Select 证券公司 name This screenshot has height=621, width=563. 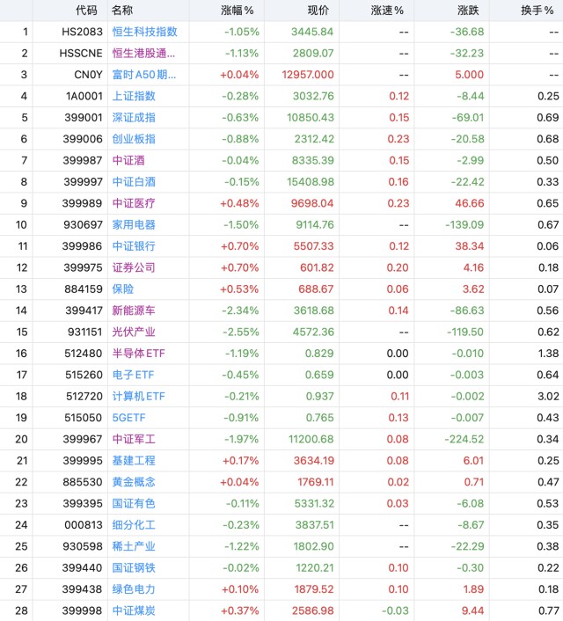coord(134,267)
